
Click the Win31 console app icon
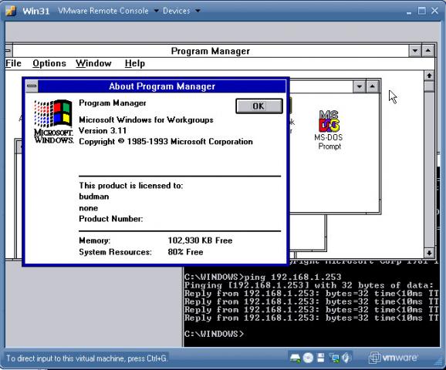click(x=11, y=11)
